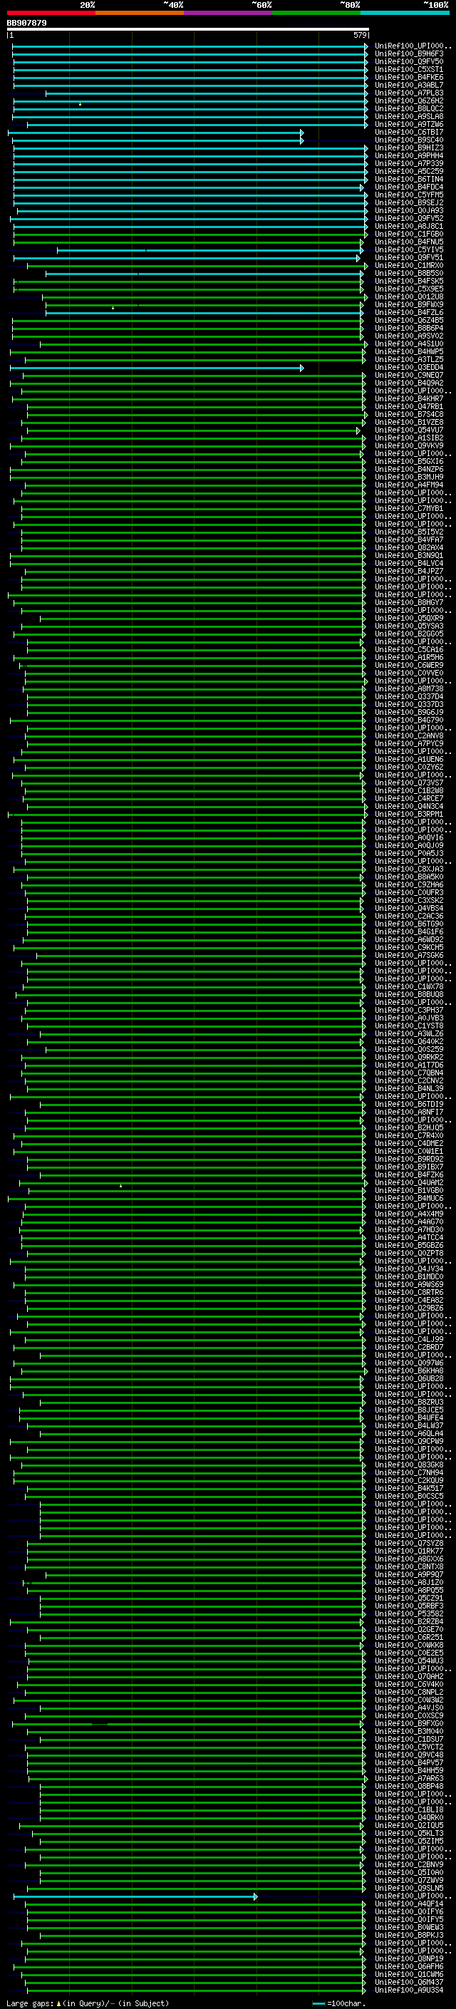Select hit label UniRef100_C1WX78
456x2009 pixels.
click(408, 986)
